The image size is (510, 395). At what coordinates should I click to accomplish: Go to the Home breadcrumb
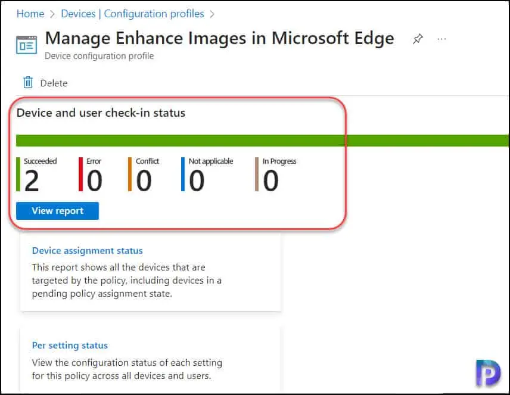[x=30, y=14]
